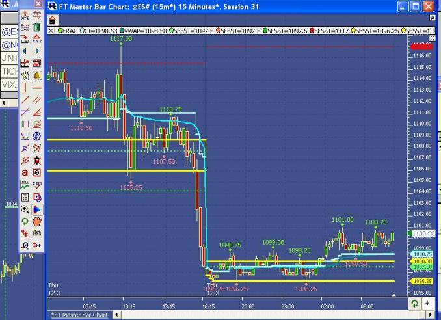Click the green refresh button at the bottom right

pos(415,304)
